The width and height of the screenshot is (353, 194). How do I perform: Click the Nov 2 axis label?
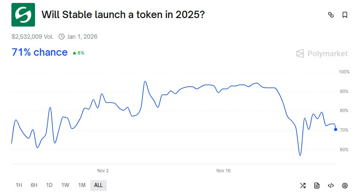(x=103, y=171)
